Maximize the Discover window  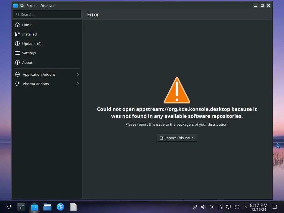click(262, 6)
